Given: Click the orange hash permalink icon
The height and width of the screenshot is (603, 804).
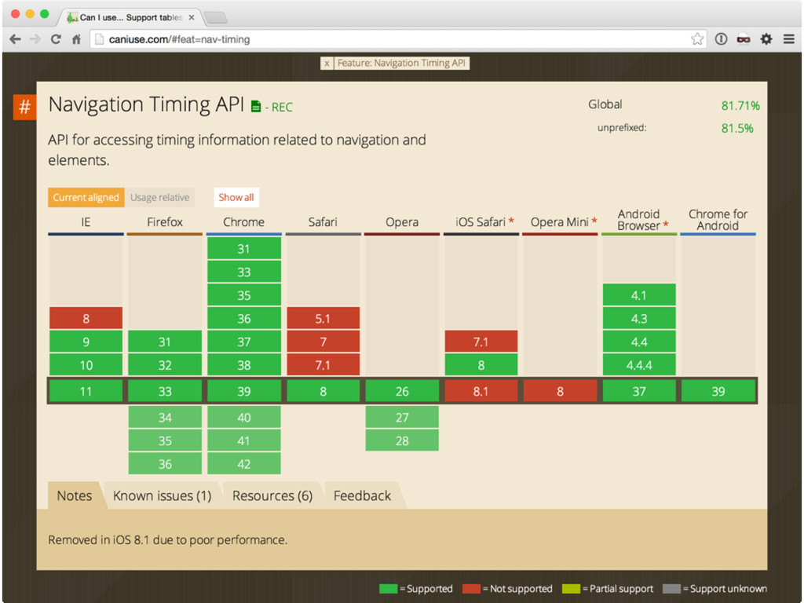Looking at the screenshot, I should [x=24, y=107].
